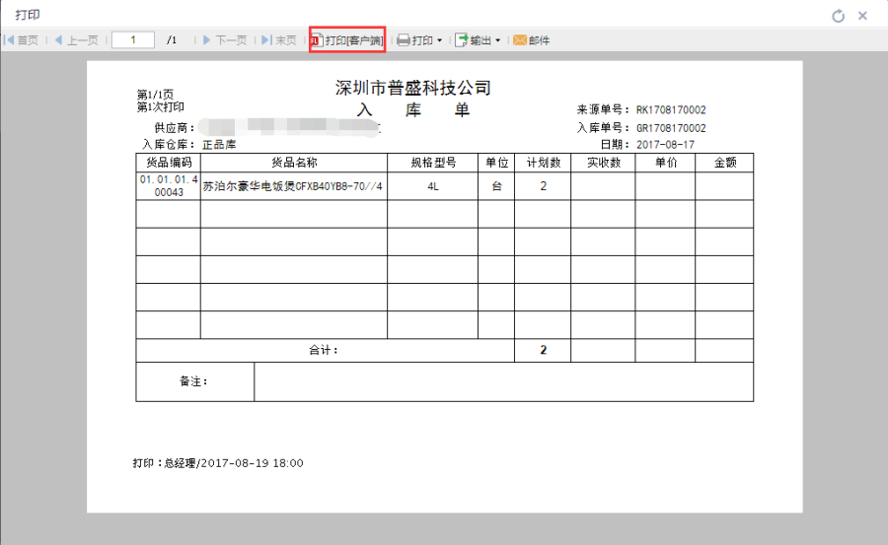Viewport: 888px width, 545px height.
Task: Click the 输出 export icon
Action: pyautogui.click(x=461, y=40)
